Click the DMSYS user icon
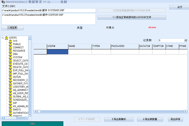This screenshot has width=189, height=126. point(10,110)
